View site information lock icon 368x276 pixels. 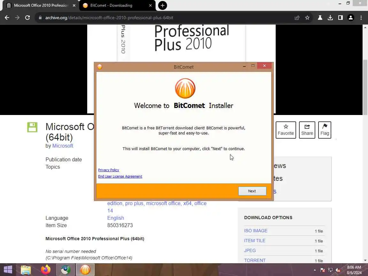point(40,18)
